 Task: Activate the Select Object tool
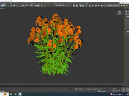(2, 6)
